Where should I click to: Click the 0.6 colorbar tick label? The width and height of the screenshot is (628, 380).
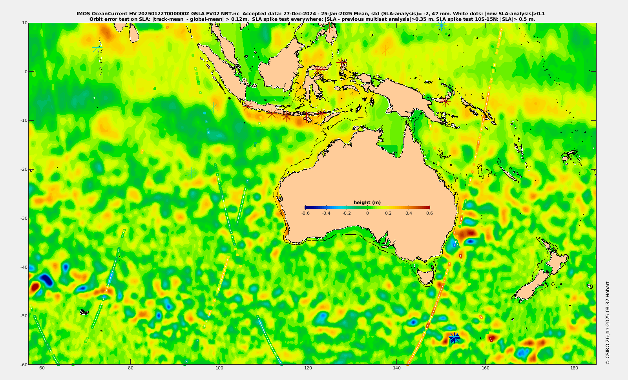[430, 213]
